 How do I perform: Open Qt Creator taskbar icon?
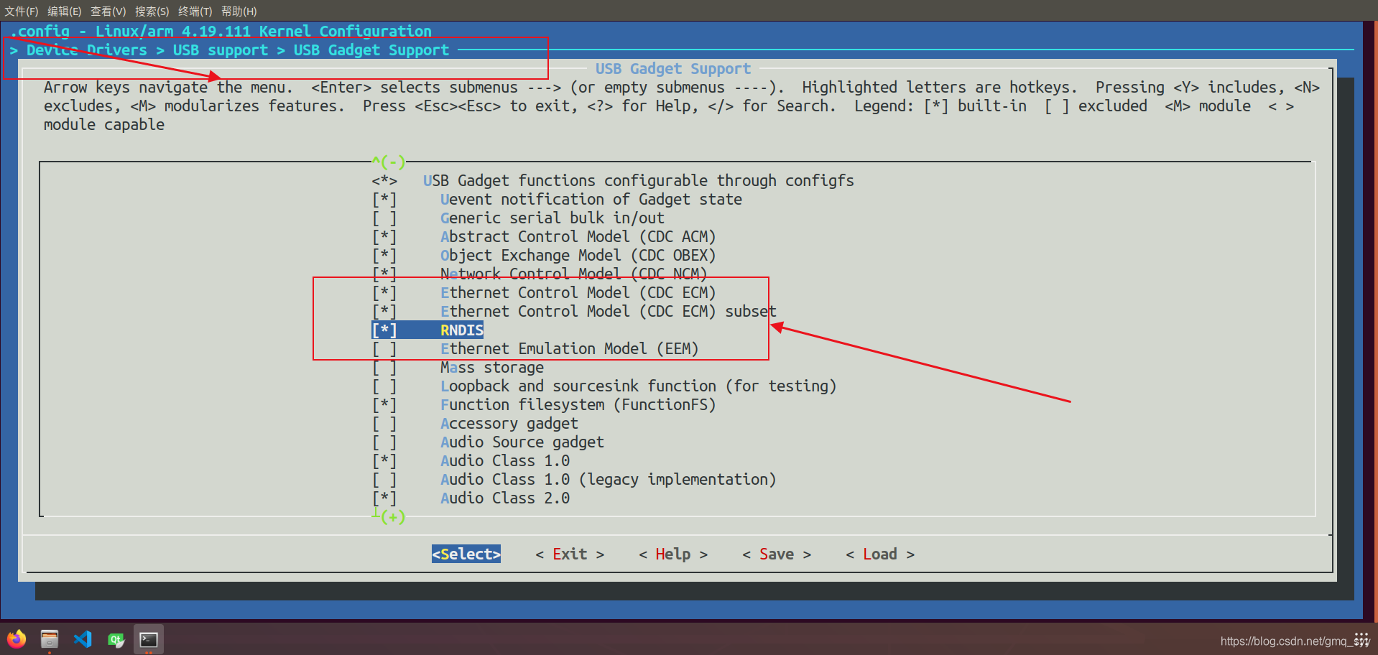point(116,638)
